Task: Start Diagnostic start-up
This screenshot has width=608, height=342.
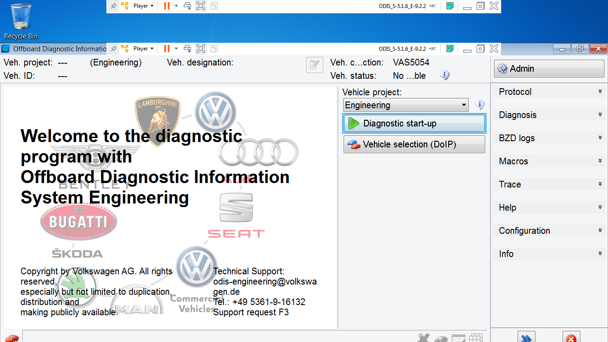Action: pyautogui.click(x=414, y=123)
